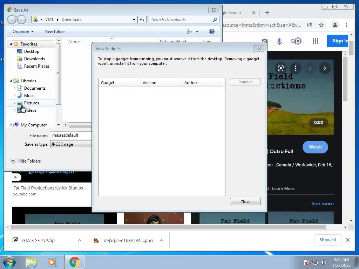Expand the Documents library node
This screenshot has width=359, height=269.
click(x=14, y=88)
